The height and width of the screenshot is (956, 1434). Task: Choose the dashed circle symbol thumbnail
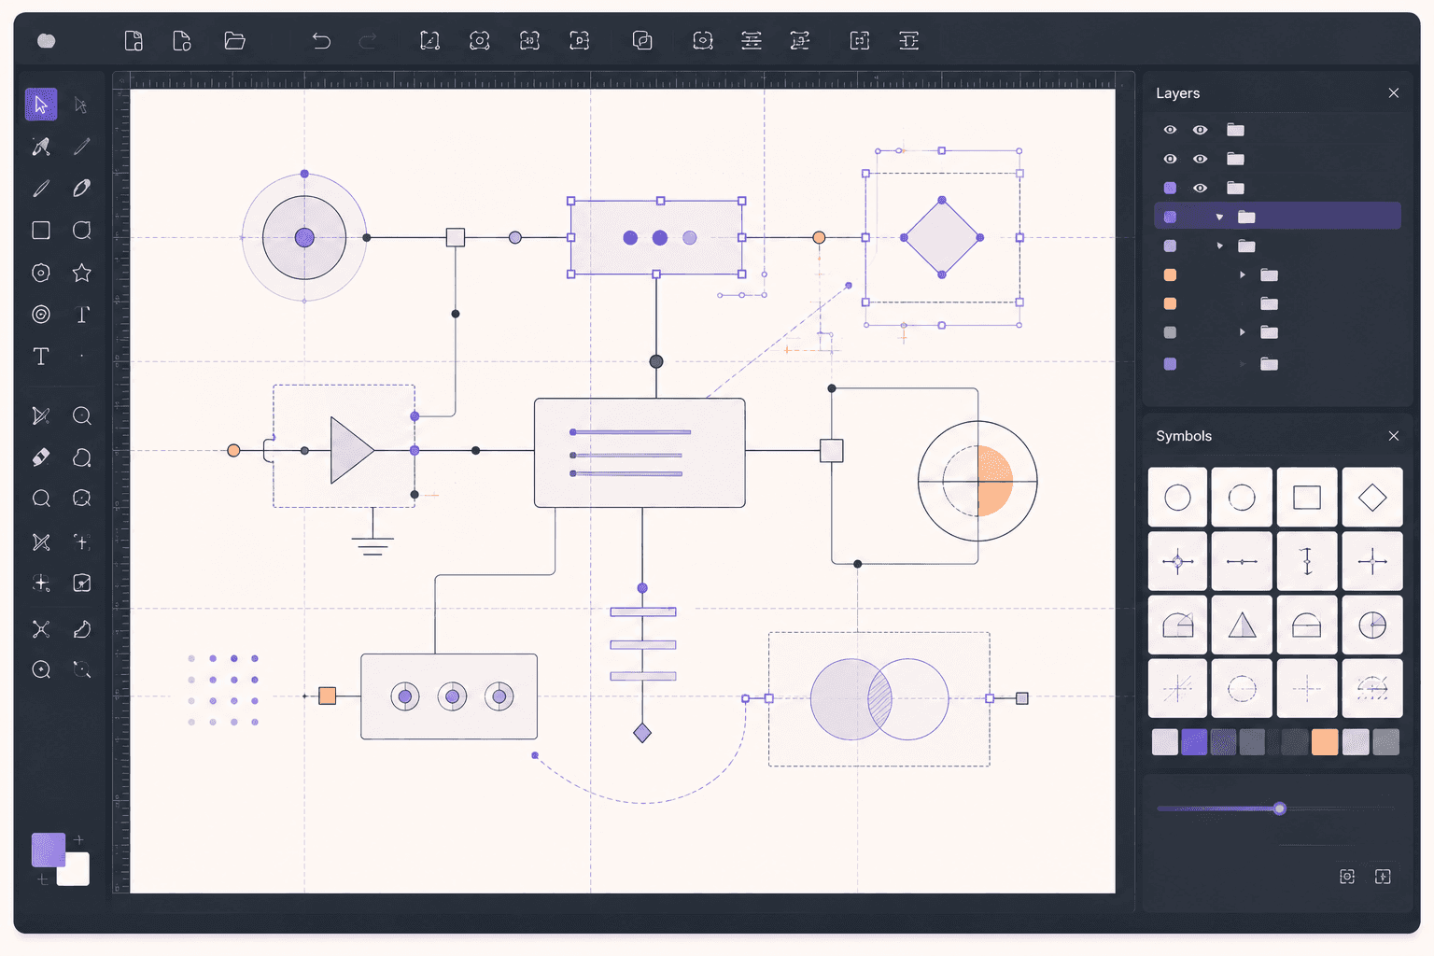click(x=1242, y=689)
